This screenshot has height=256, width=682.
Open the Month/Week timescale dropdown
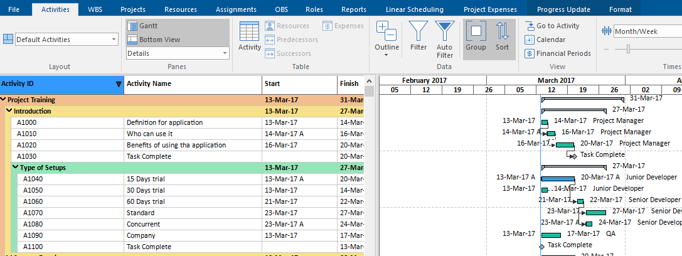coord(647,31)
